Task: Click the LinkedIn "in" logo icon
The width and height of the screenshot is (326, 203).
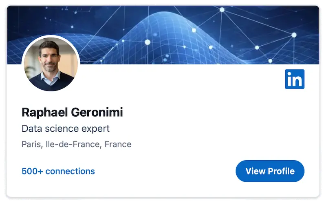Action: click(294, 79)
